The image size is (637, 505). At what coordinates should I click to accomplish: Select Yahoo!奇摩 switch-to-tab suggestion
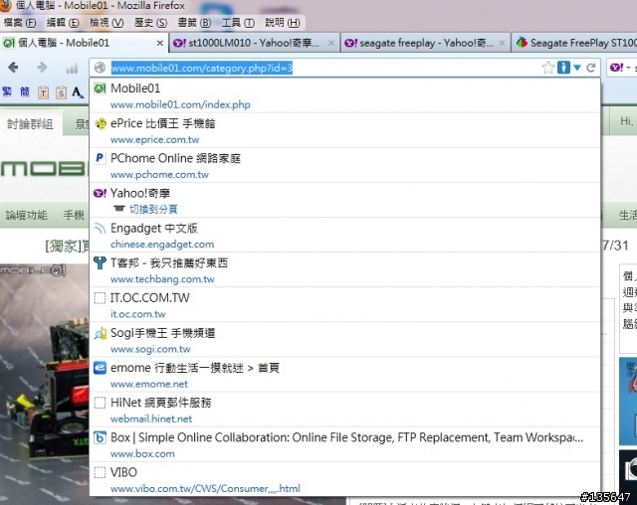(x=344, y=201)
